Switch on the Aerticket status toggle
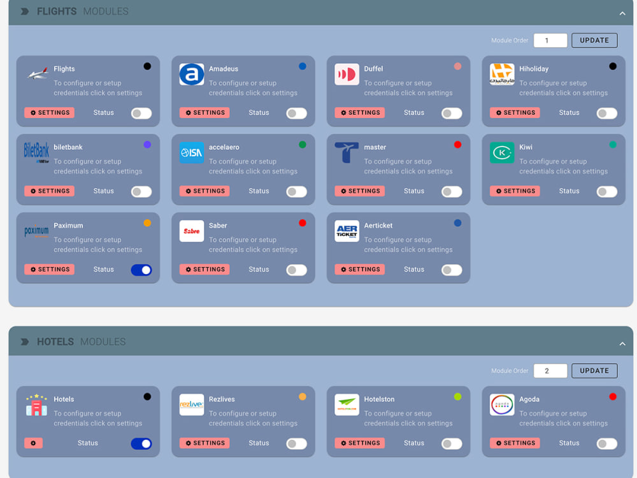The height and width of the screenshot is (478, 637). pyautogui.click(x=452, y=270)
